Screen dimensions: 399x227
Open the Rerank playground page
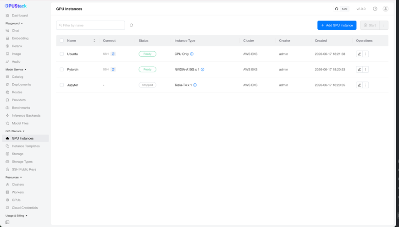25,46
